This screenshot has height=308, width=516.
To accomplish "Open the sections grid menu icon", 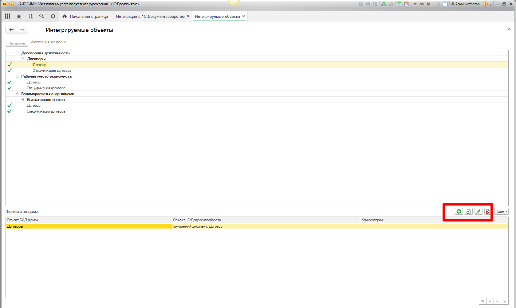I will coord(8,16).
